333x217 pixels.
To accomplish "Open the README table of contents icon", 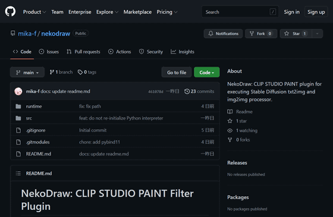I will coord(18,174).
